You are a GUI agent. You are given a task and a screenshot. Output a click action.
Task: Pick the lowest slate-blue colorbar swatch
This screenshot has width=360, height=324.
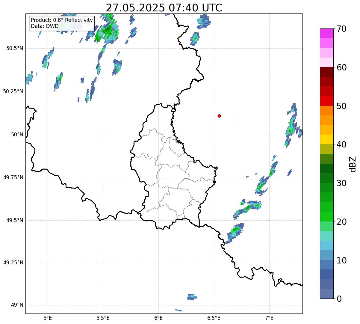326,293
